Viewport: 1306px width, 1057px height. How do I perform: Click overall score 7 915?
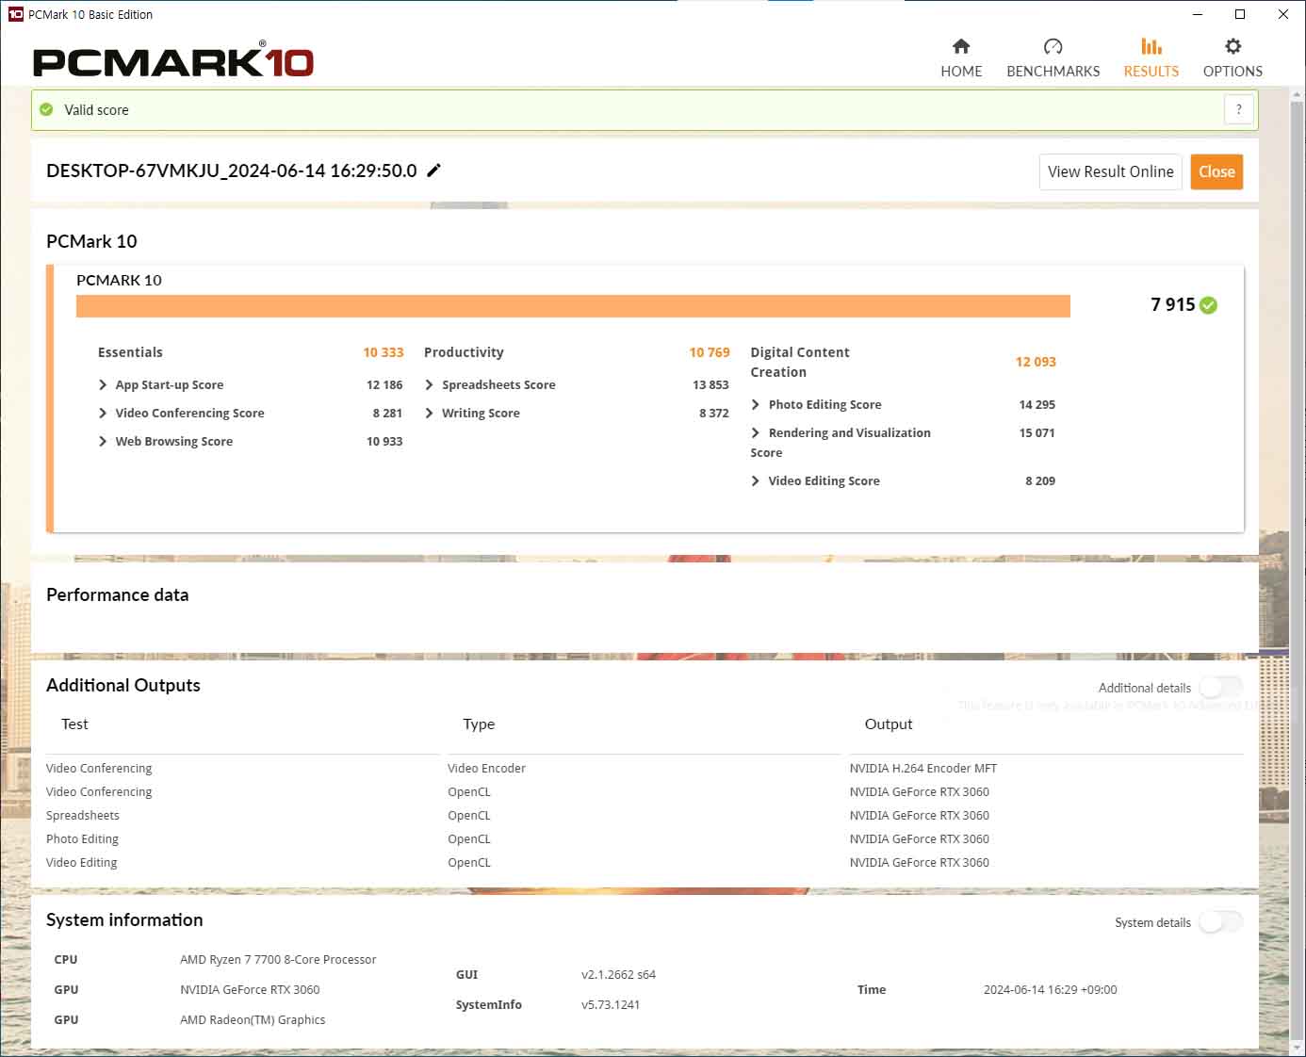tap(1172, 304)
